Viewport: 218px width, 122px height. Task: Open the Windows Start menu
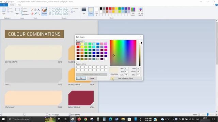click(x=3, y=119)
